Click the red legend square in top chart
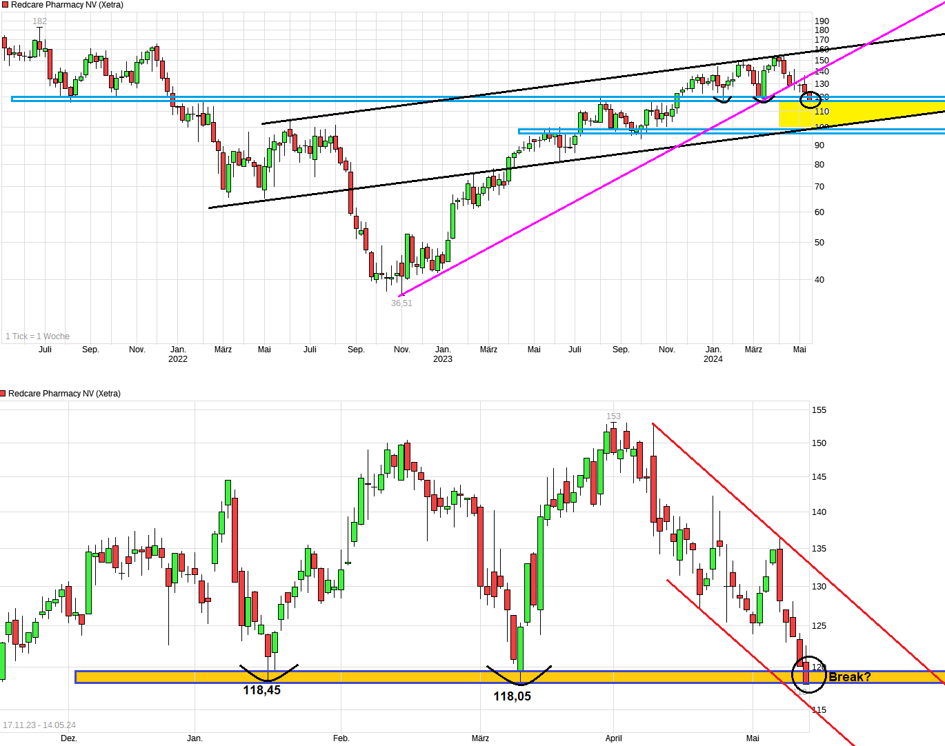The image size is (945, 746). (x=5, y=5)
